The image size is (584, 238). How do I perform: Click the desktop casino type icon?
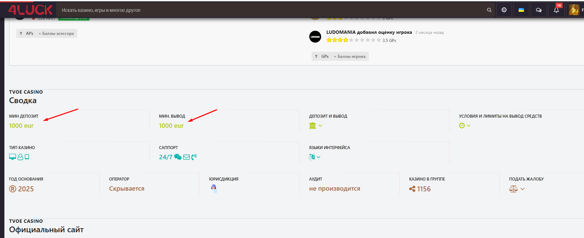13,157
